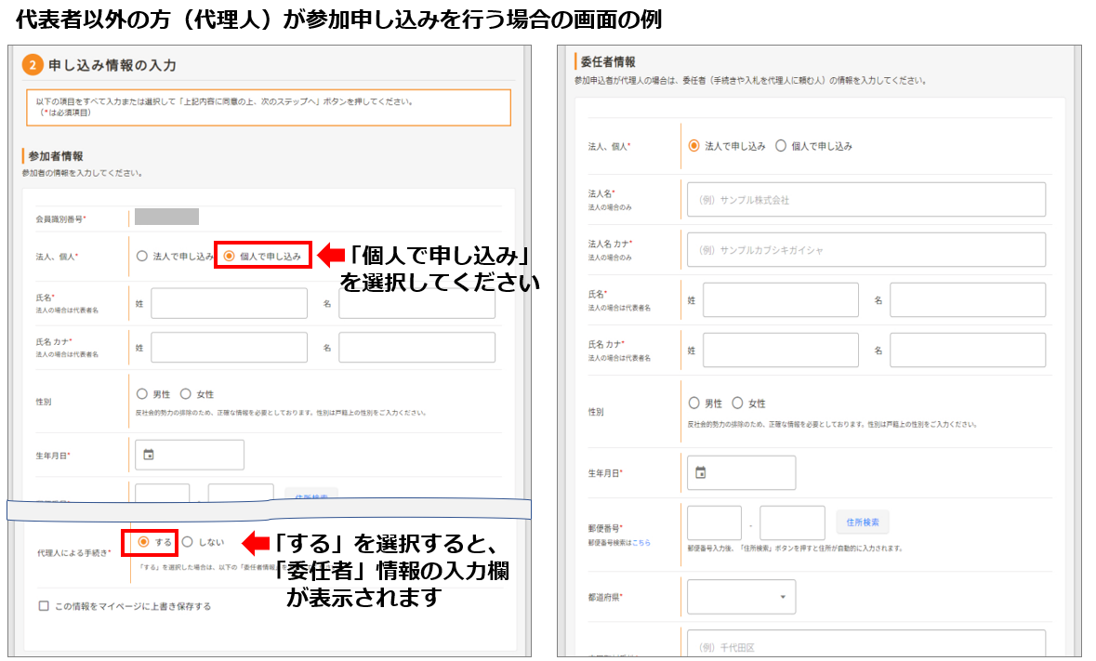Select participant '法人で申し込み' radio button
Viewport: 1096px width, 661px height.
[x=142, y=256]
